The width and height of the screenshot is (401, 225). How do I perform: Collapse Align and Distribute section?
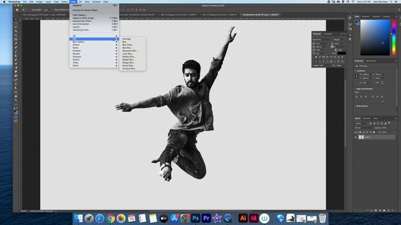coord(355,89)
